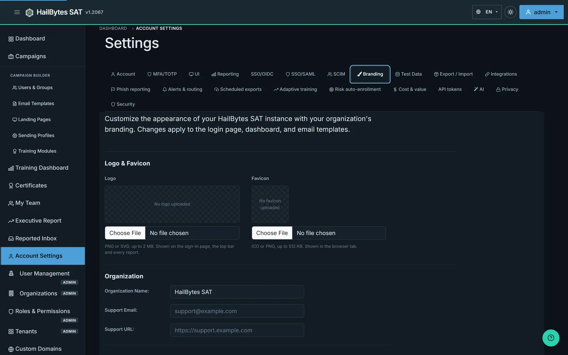Image resolution: width=568 pixels, height=355 pixels.
Task: Go to Dashboard in sidebar
Action: (x=43, y=39)
